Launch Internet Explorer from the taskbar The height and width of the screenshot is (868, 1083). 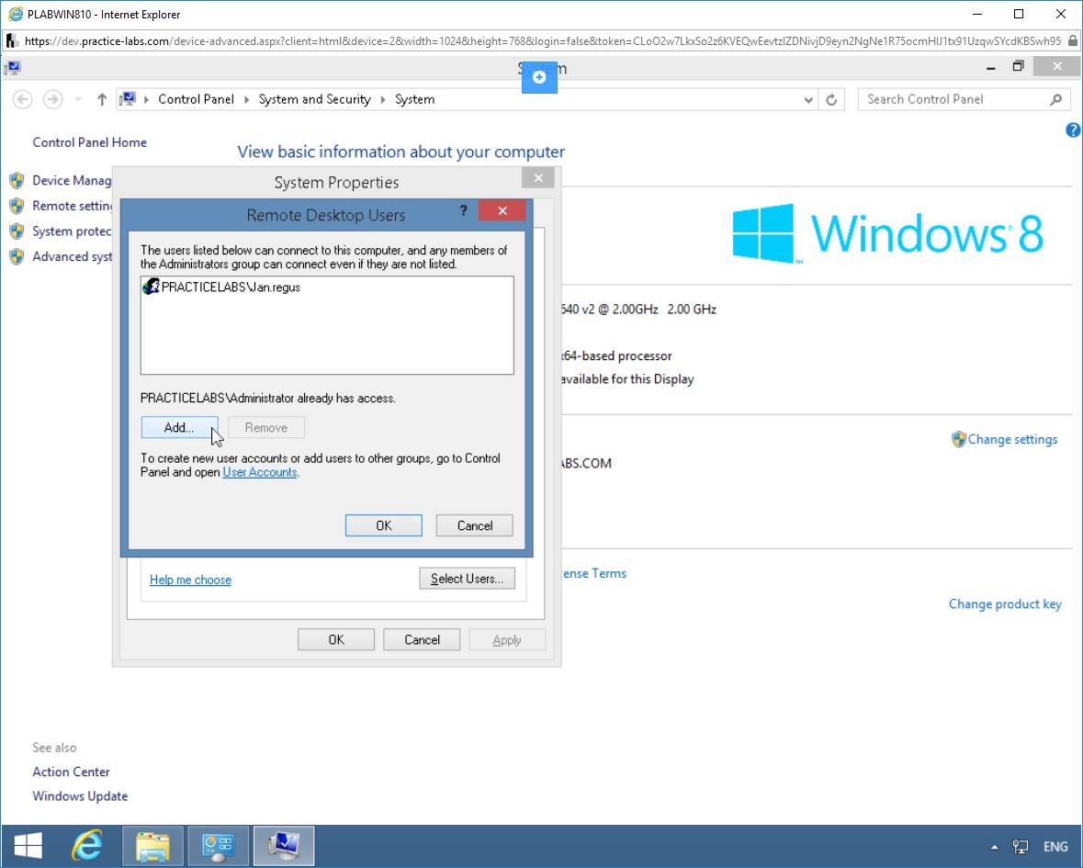(x=87, y=846)
